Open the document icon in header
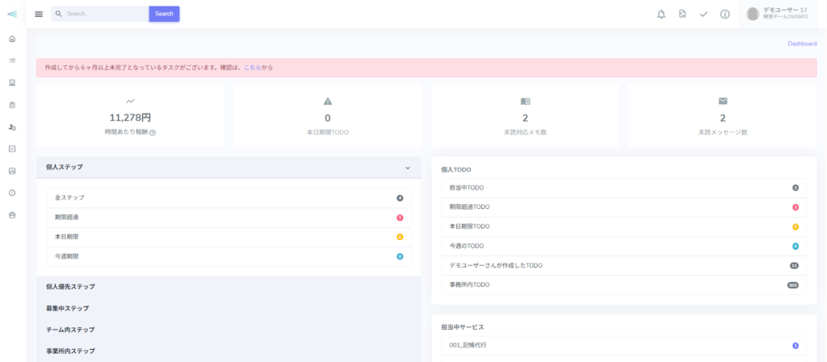The image size is (827, 362). pyautogui.click(x=682, y=14)
